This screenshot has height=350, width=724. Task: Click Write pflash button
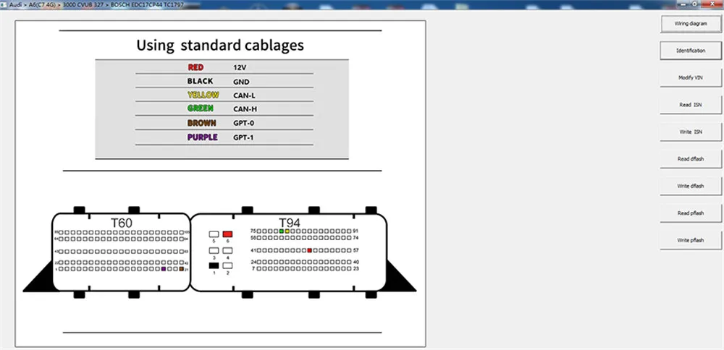click(691, 240)
